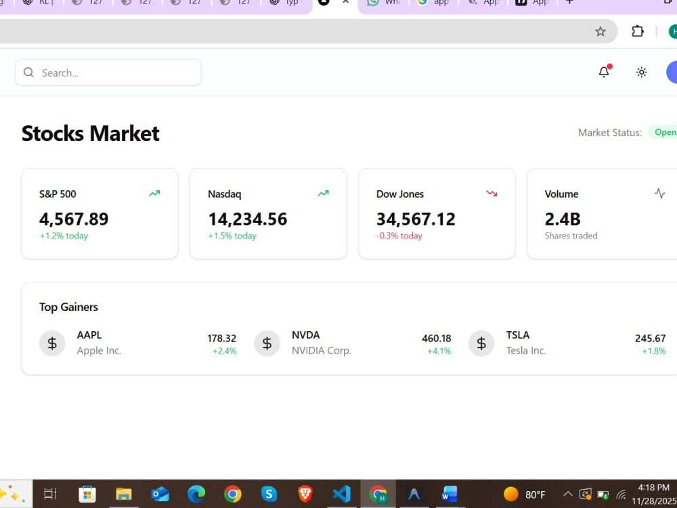The height and width of the screenshot is (508, 677).
Task: Open a new browser tab
Action: (x=569, y=2)
